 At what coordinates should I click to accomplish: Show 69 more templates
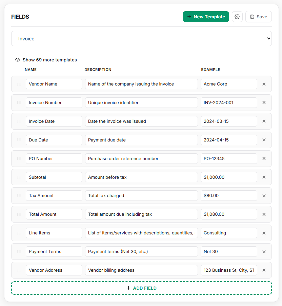point(49,60)
